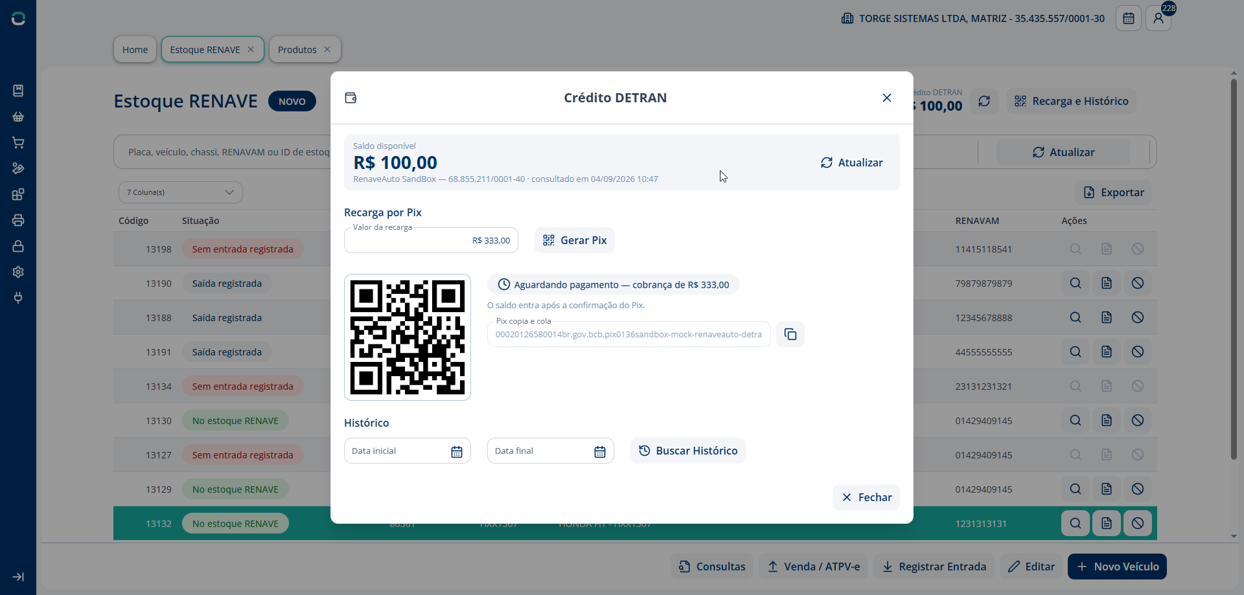Open the Data final calendar picker

click(x=600, y=451)
